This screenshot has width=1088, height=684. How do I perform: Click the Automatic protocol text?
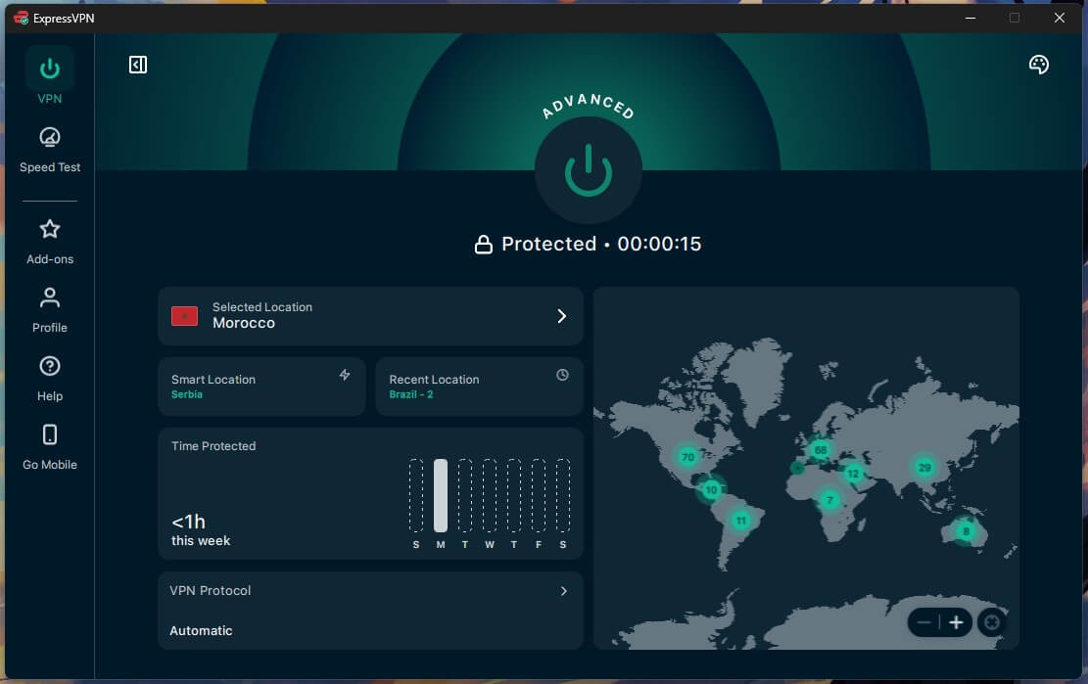[201, 630]
